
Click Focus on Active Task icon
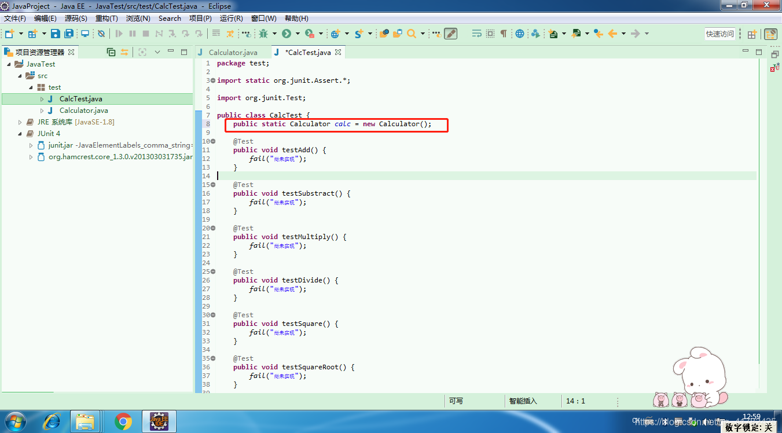click(x=142, y=52)
